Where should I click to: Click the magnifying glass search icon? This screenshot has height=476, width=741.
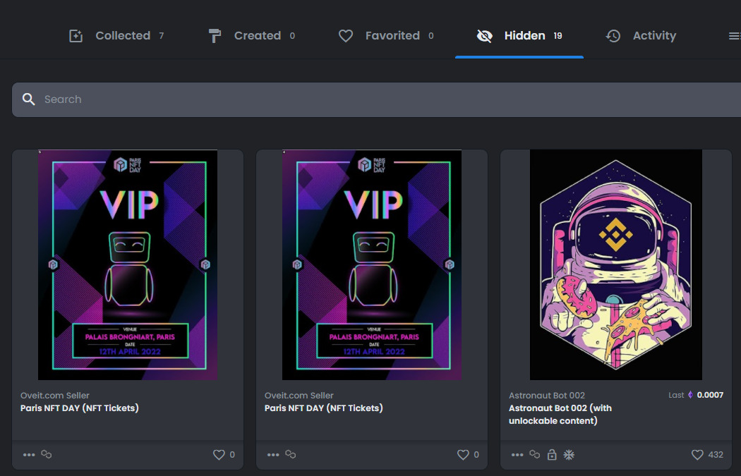29,99
